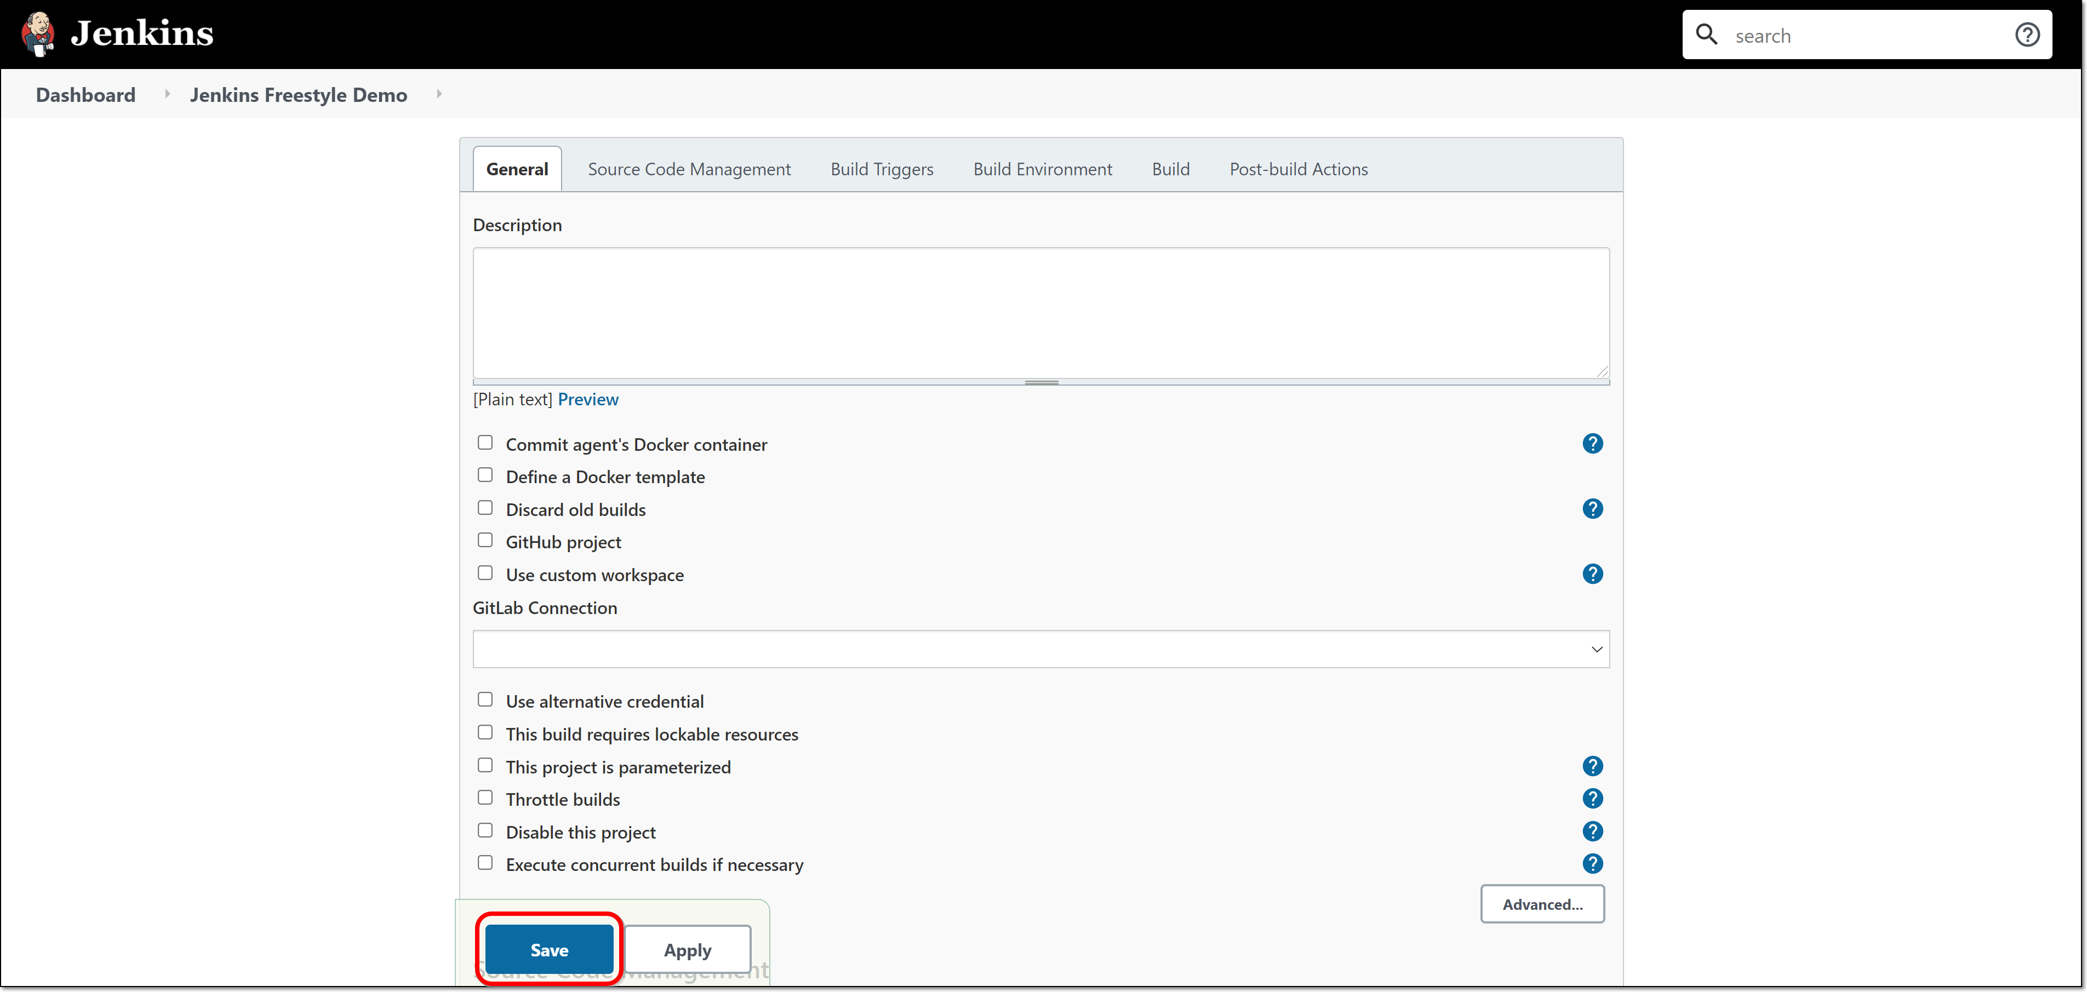Check Use custom workspace
This screenshot has width=2087, height=992.
coord(484,574)
